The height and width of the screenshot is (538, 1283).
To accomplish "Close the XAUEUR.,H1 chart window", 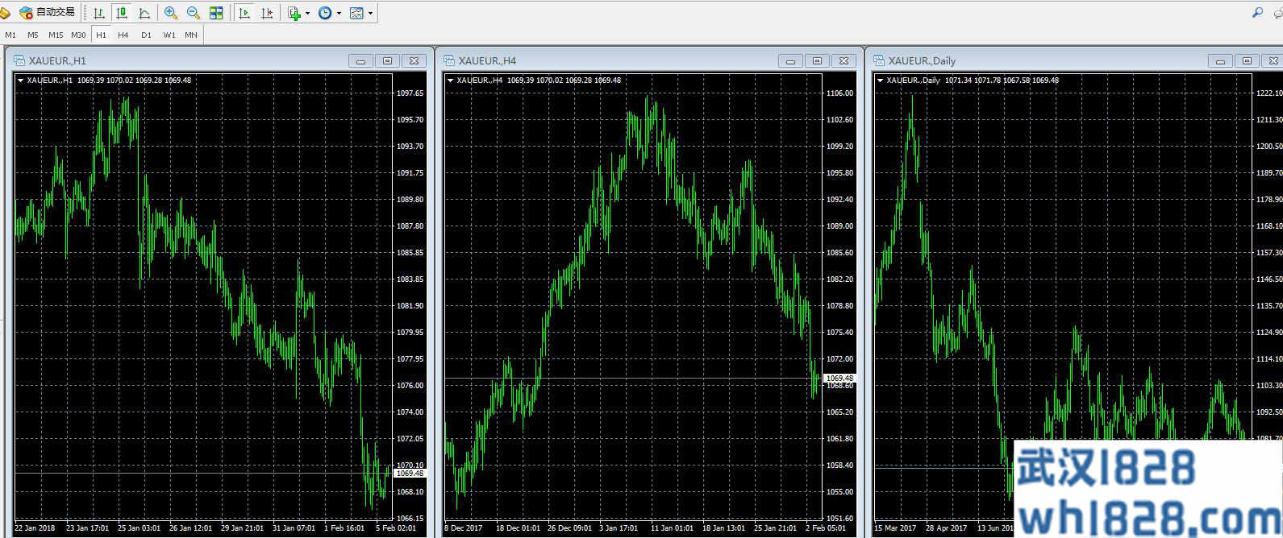I will pos(414,61).
